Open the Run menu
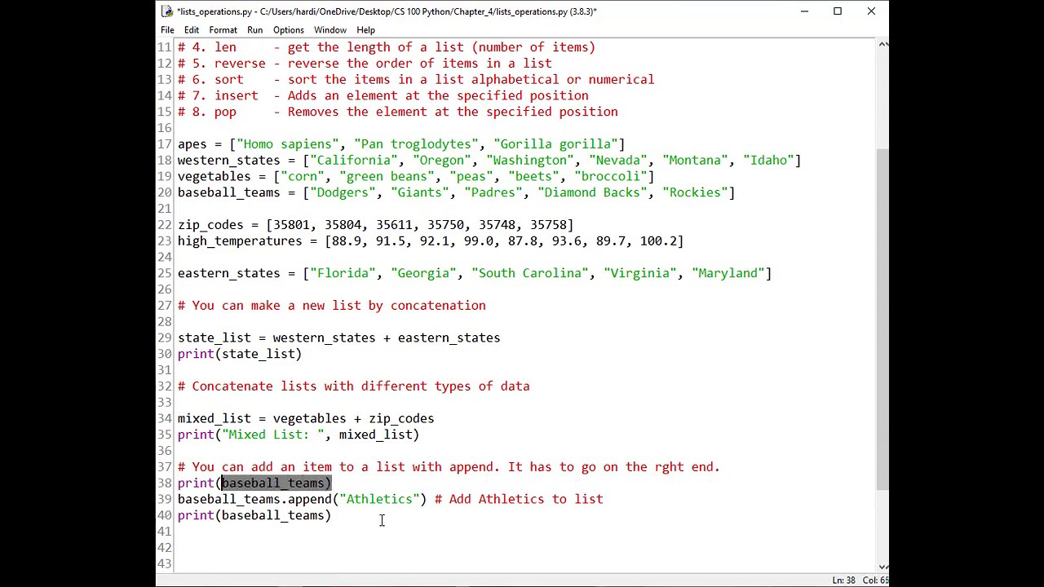Screen dimensions: 1044x587 (255, 30)
